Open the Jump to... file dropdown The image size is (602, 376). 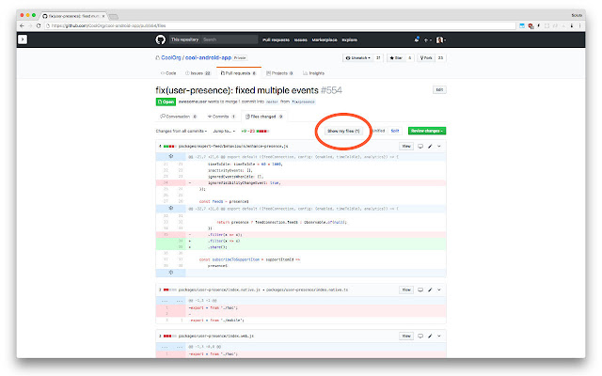(224, 132)
